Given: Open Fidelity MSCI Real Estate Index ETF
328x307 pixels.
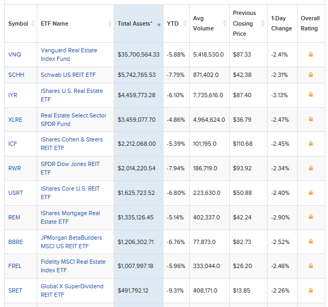Looking at the screenshot, I should 73,266.
